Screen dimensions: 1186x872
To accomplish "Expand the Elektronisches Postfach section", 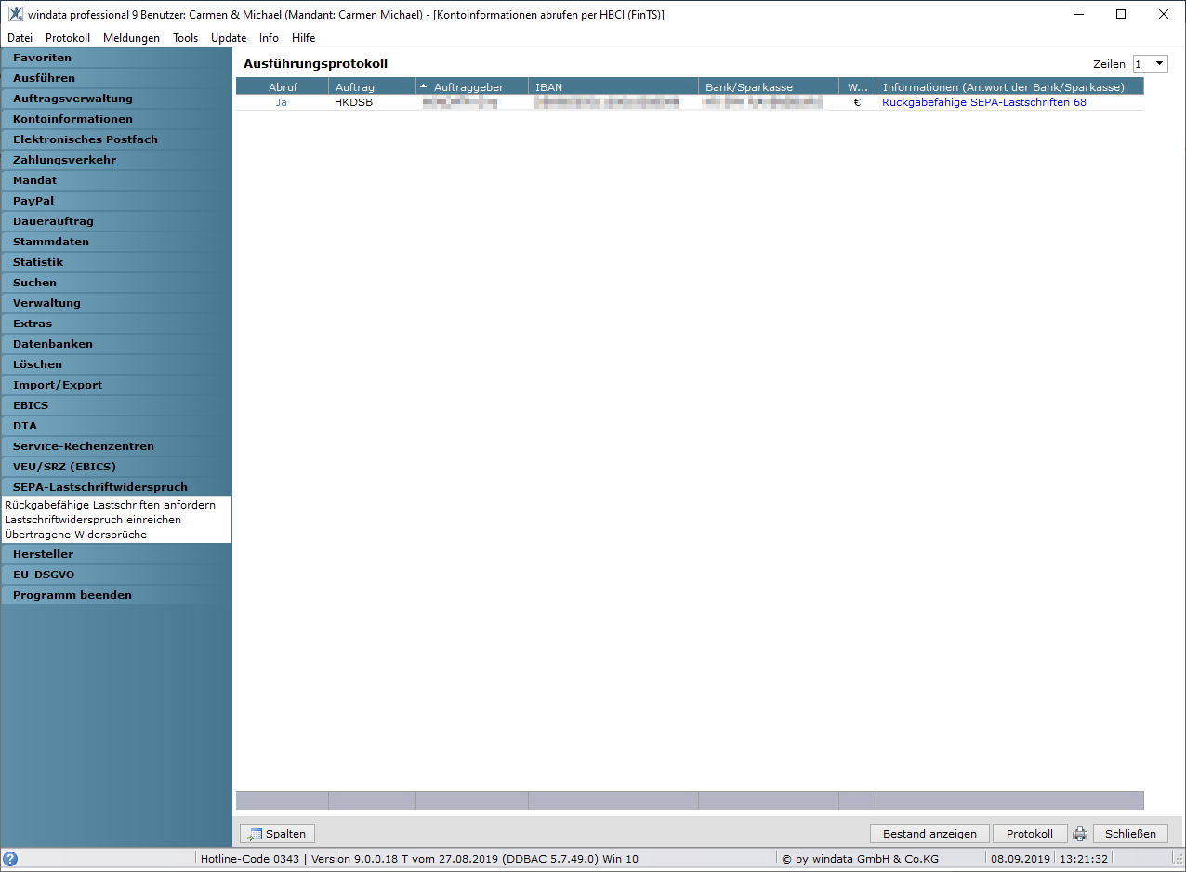I will [x=116, y=139].
